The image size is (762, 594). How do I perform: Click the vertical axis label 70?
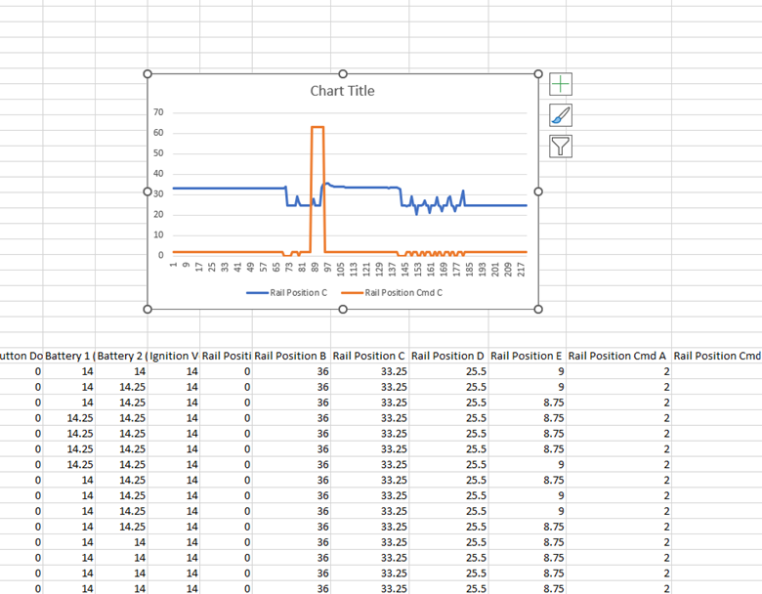[159, 112]
